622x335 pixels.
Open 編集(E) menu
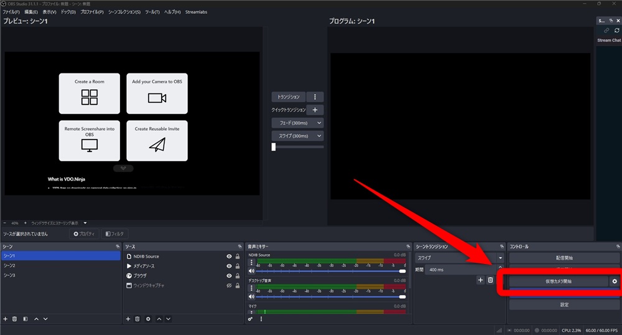[31, 12]
